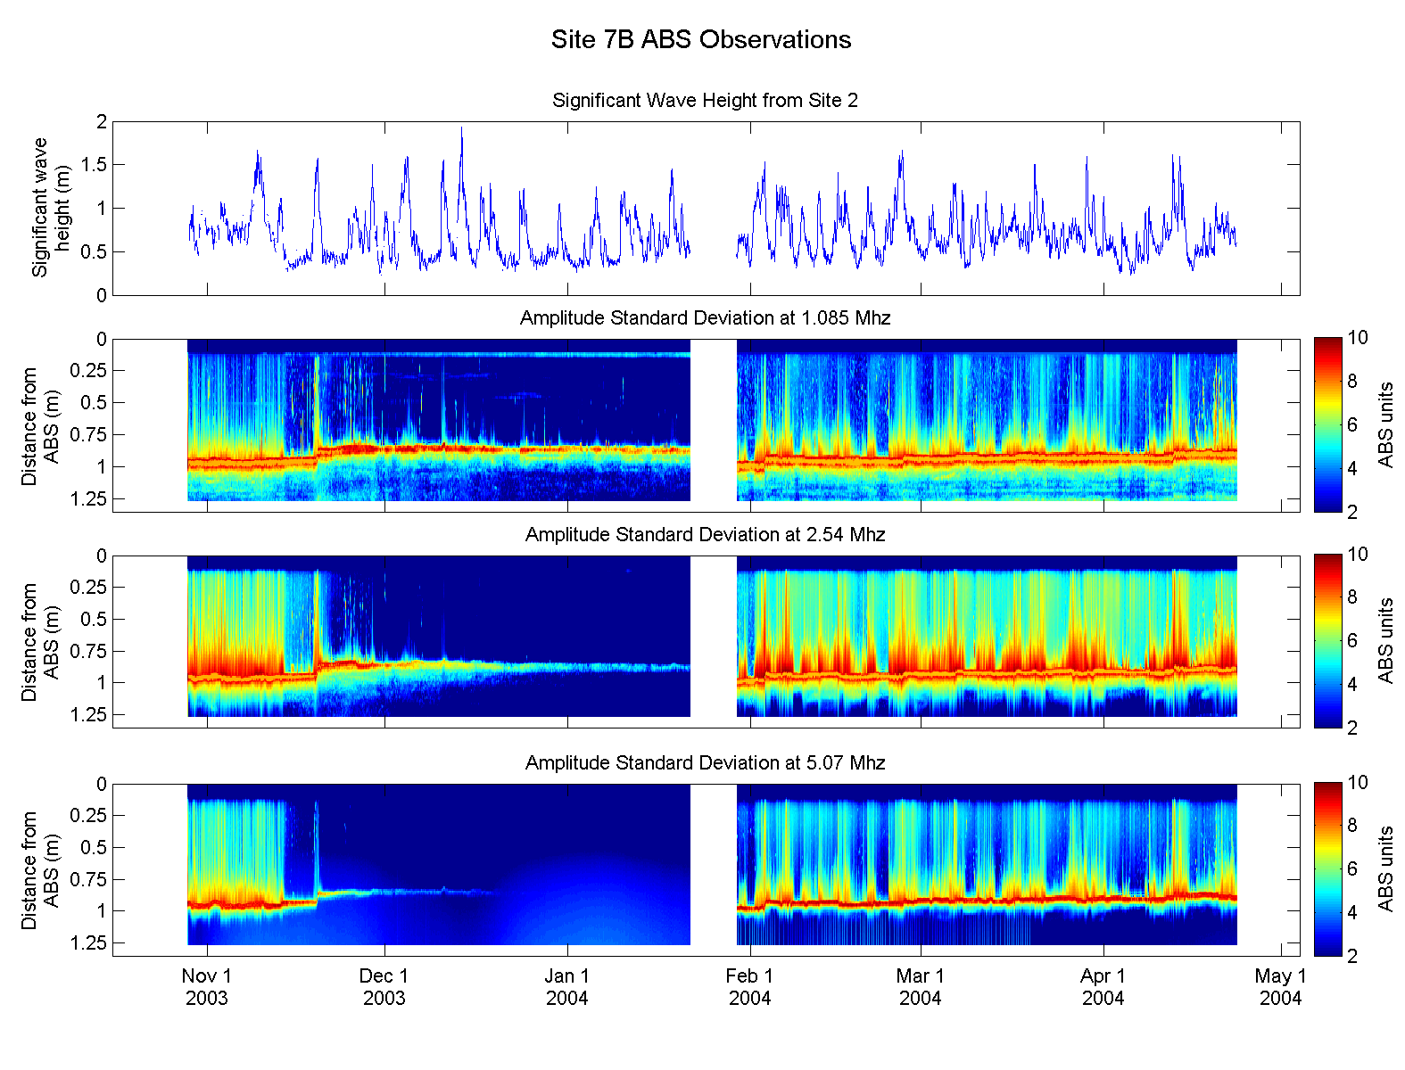Click the Apr 1 2004 date tick label
Image resolution: width=1405 pixels, height=1070 pixels.
tap(1103, 987)
